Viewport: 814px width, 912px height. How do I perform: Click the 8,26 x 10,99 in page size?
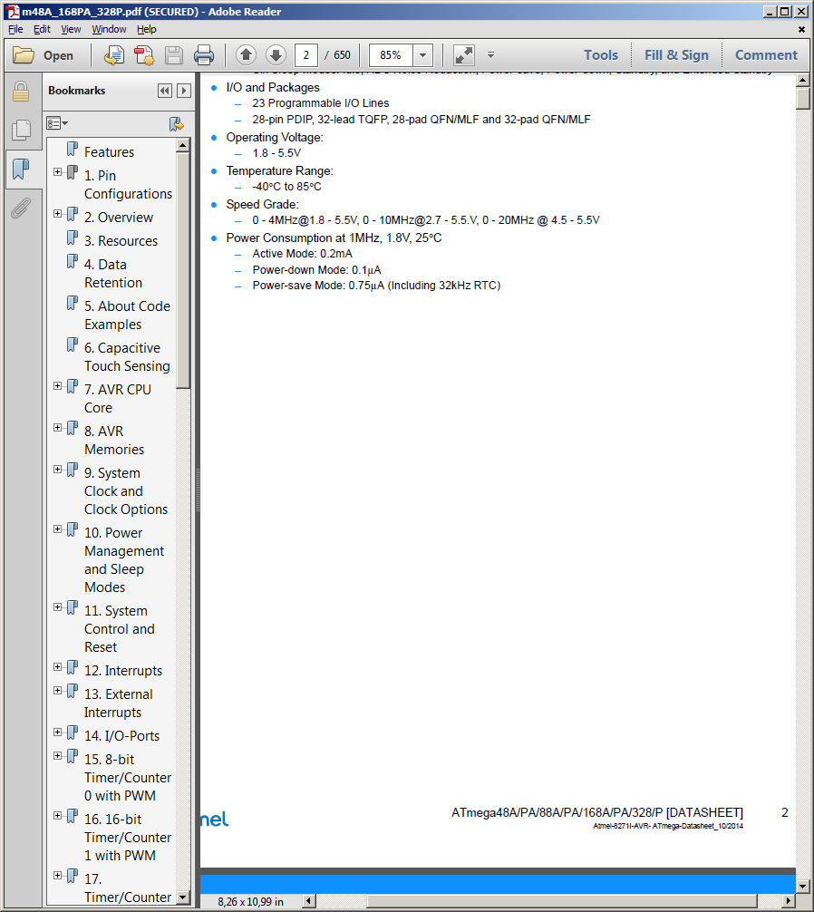(250, 901)
